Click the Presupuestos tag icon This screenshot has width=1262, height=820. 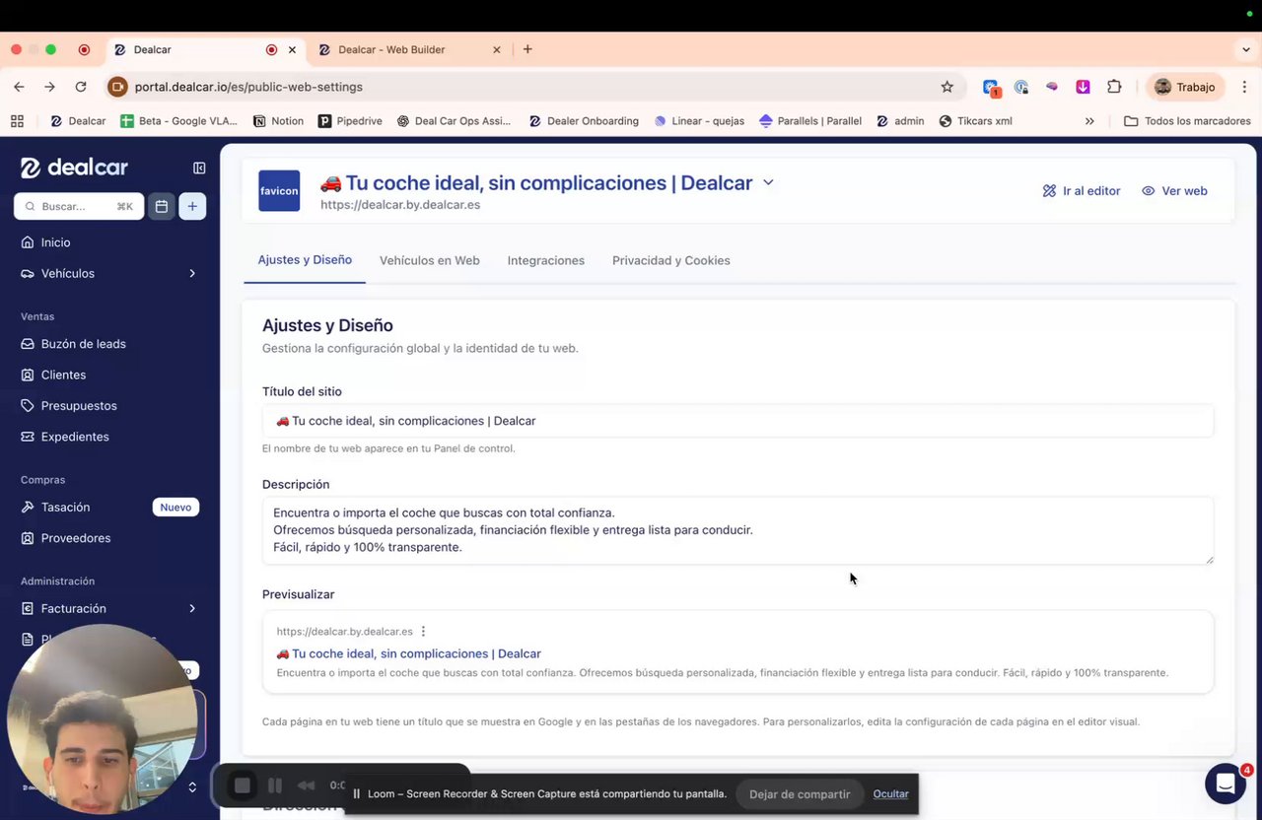28,405
